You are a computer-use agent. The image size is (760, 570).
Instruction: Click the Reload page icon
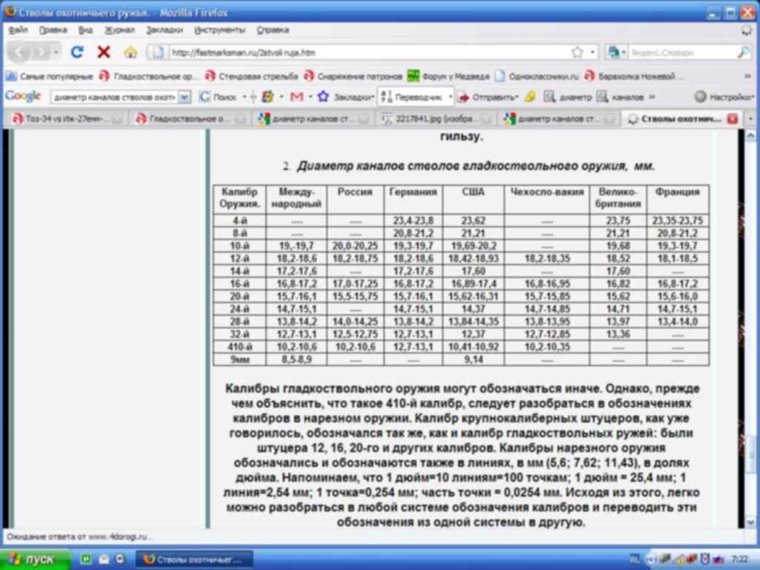pyautogui.click(x=77, y=52)
